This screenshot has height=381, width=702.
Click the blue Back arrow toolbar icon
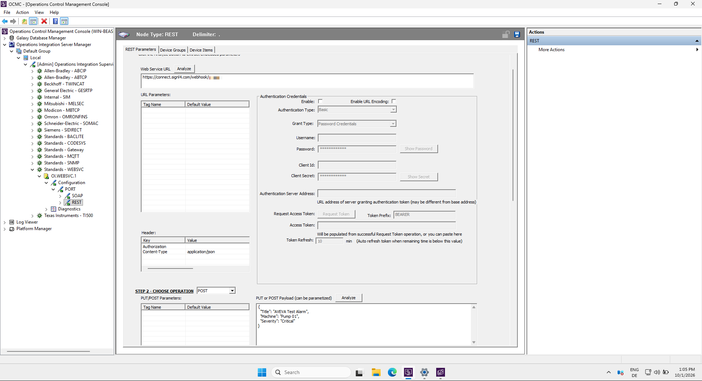(5, 21)
